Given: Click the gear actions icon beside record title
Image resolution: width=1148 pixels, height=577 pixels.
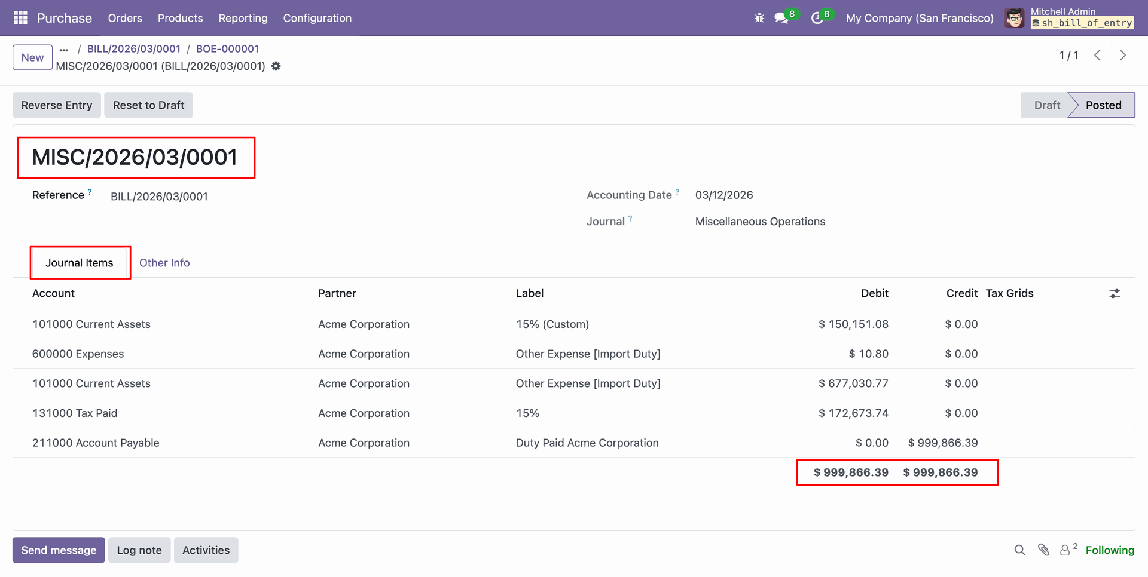Looking at the screenshot, I should 276,66.
